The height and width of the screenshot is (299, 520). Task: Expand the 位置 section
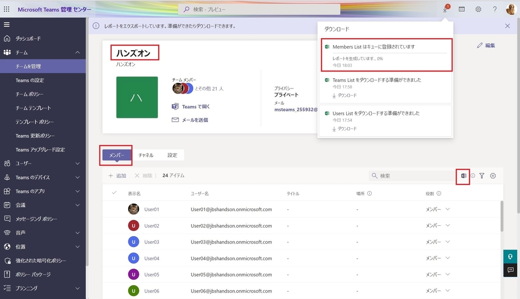click(x=78, y=247)
